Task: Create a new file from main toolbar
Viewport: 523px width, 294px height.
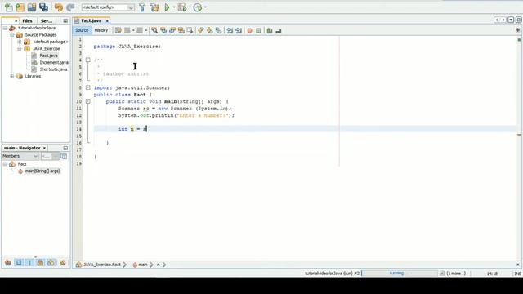Action: tap(9, 7)
